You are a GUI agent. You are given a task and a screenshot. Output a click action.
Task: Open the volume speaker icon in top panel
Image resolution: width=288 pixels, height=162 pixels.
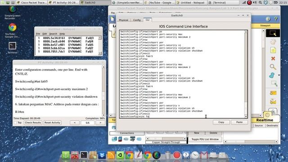coord(255,3)
